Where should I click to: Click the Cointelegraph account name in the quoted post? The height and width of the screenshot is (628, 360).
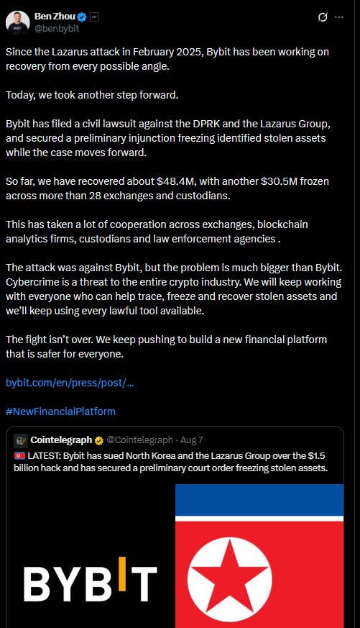61,440
